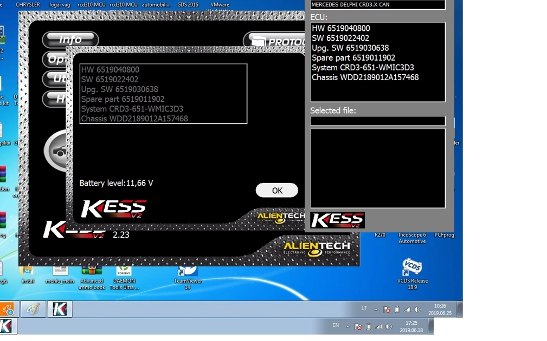Open PicoScope 6 Automotive desktop shortcut
The width and height of the screenshot is (547, 341).
412,238
